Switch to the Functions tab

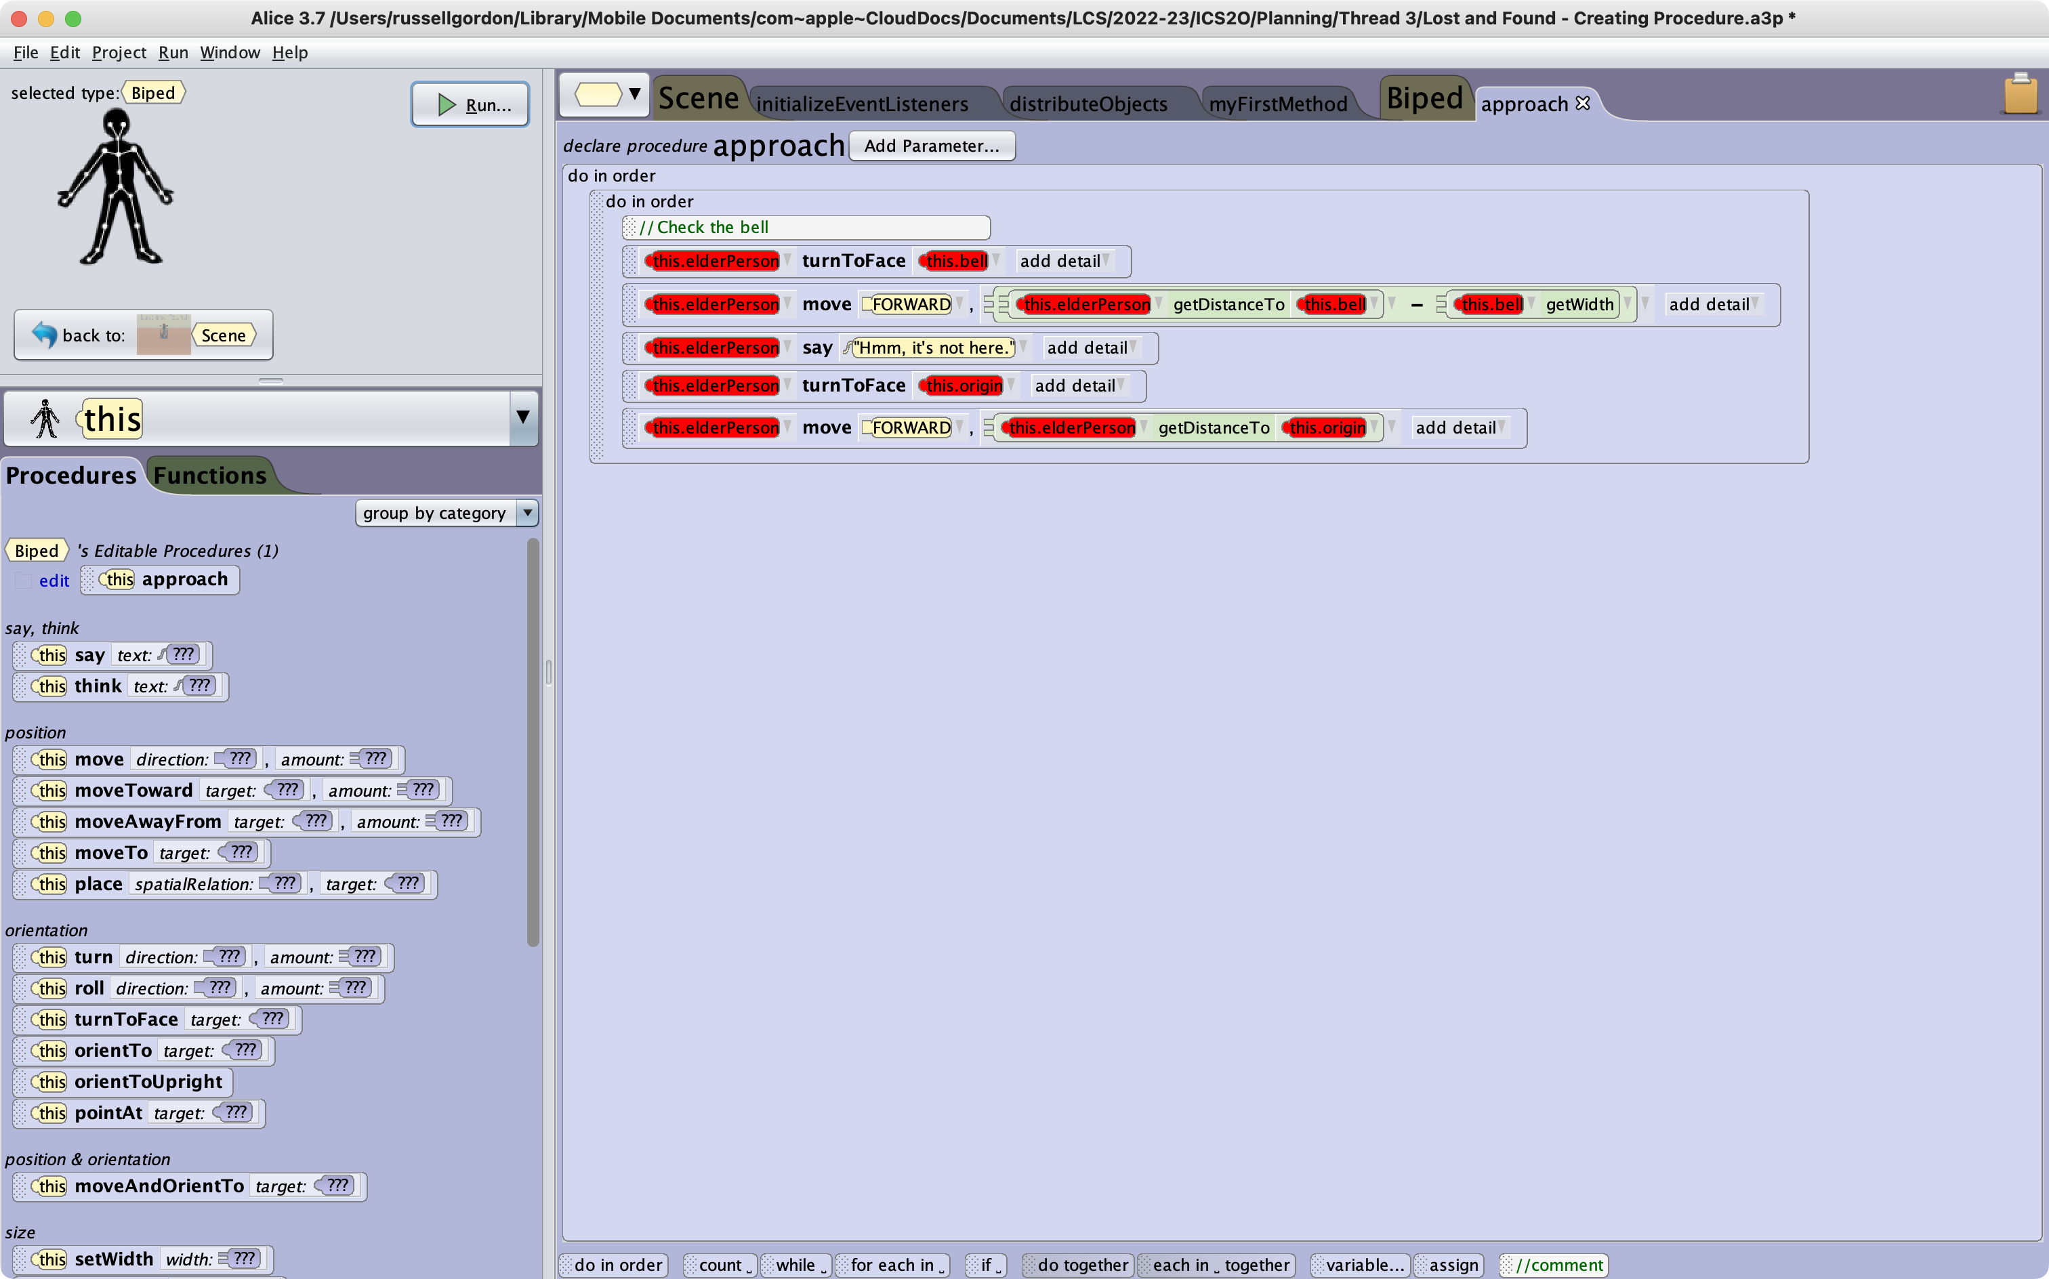(209, 476)
